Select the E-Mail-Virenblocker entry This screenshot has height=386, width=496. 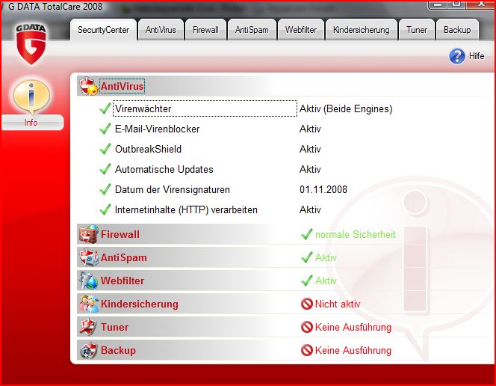tap(157, 129)
